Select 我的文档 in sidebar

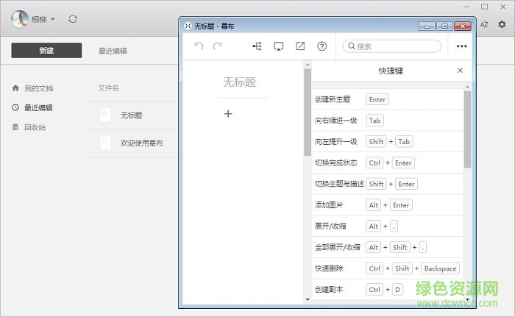click(x=38, y=88)
